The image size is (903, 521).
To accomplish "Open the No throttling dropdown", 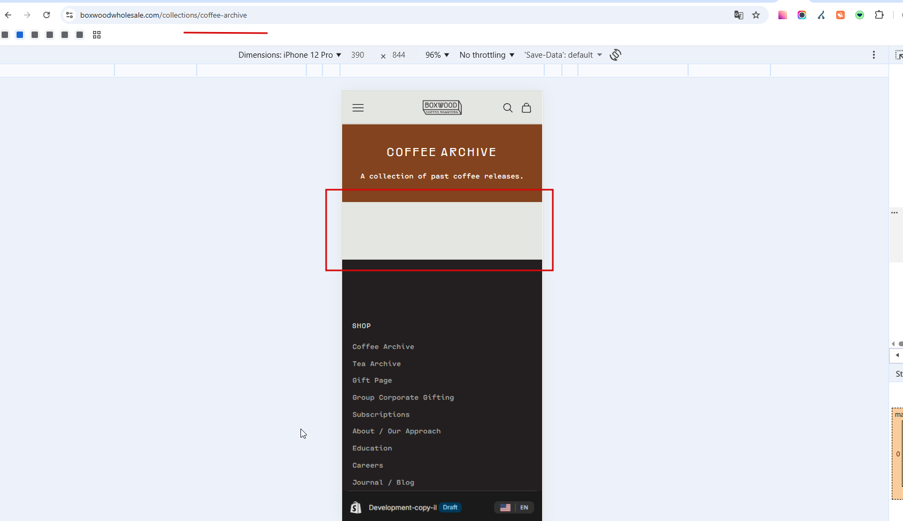I will [487, 55].
